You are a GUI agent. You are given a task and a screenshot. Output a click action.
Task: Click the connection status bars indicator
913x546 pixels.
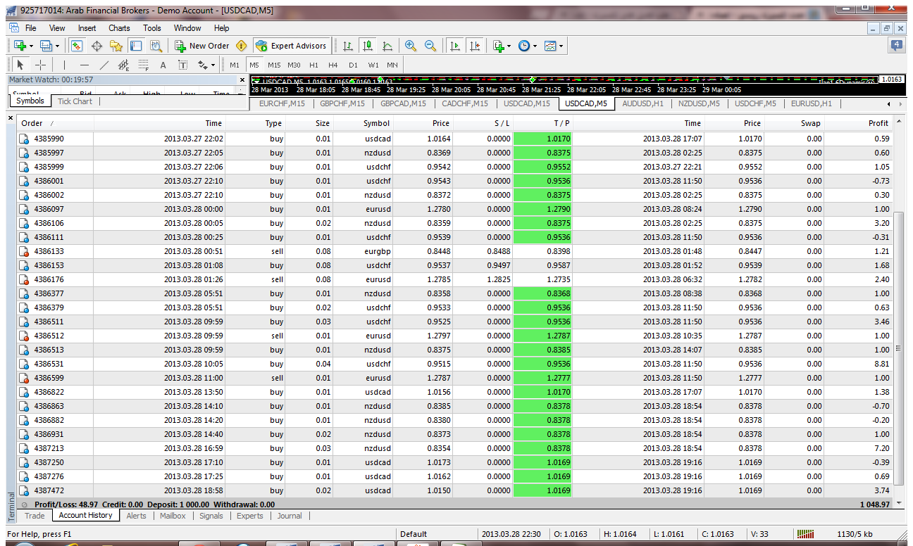(805, 534)
